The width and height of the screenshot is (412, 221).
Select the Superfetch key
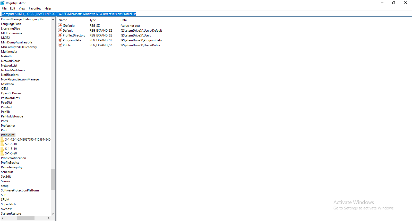point(8,204)
